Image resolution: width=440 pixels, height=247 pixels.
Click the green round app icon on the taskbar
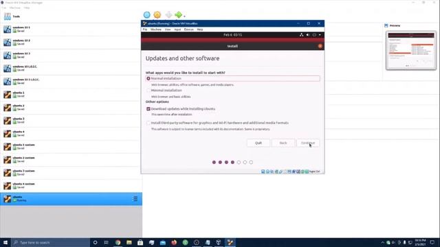185,242
